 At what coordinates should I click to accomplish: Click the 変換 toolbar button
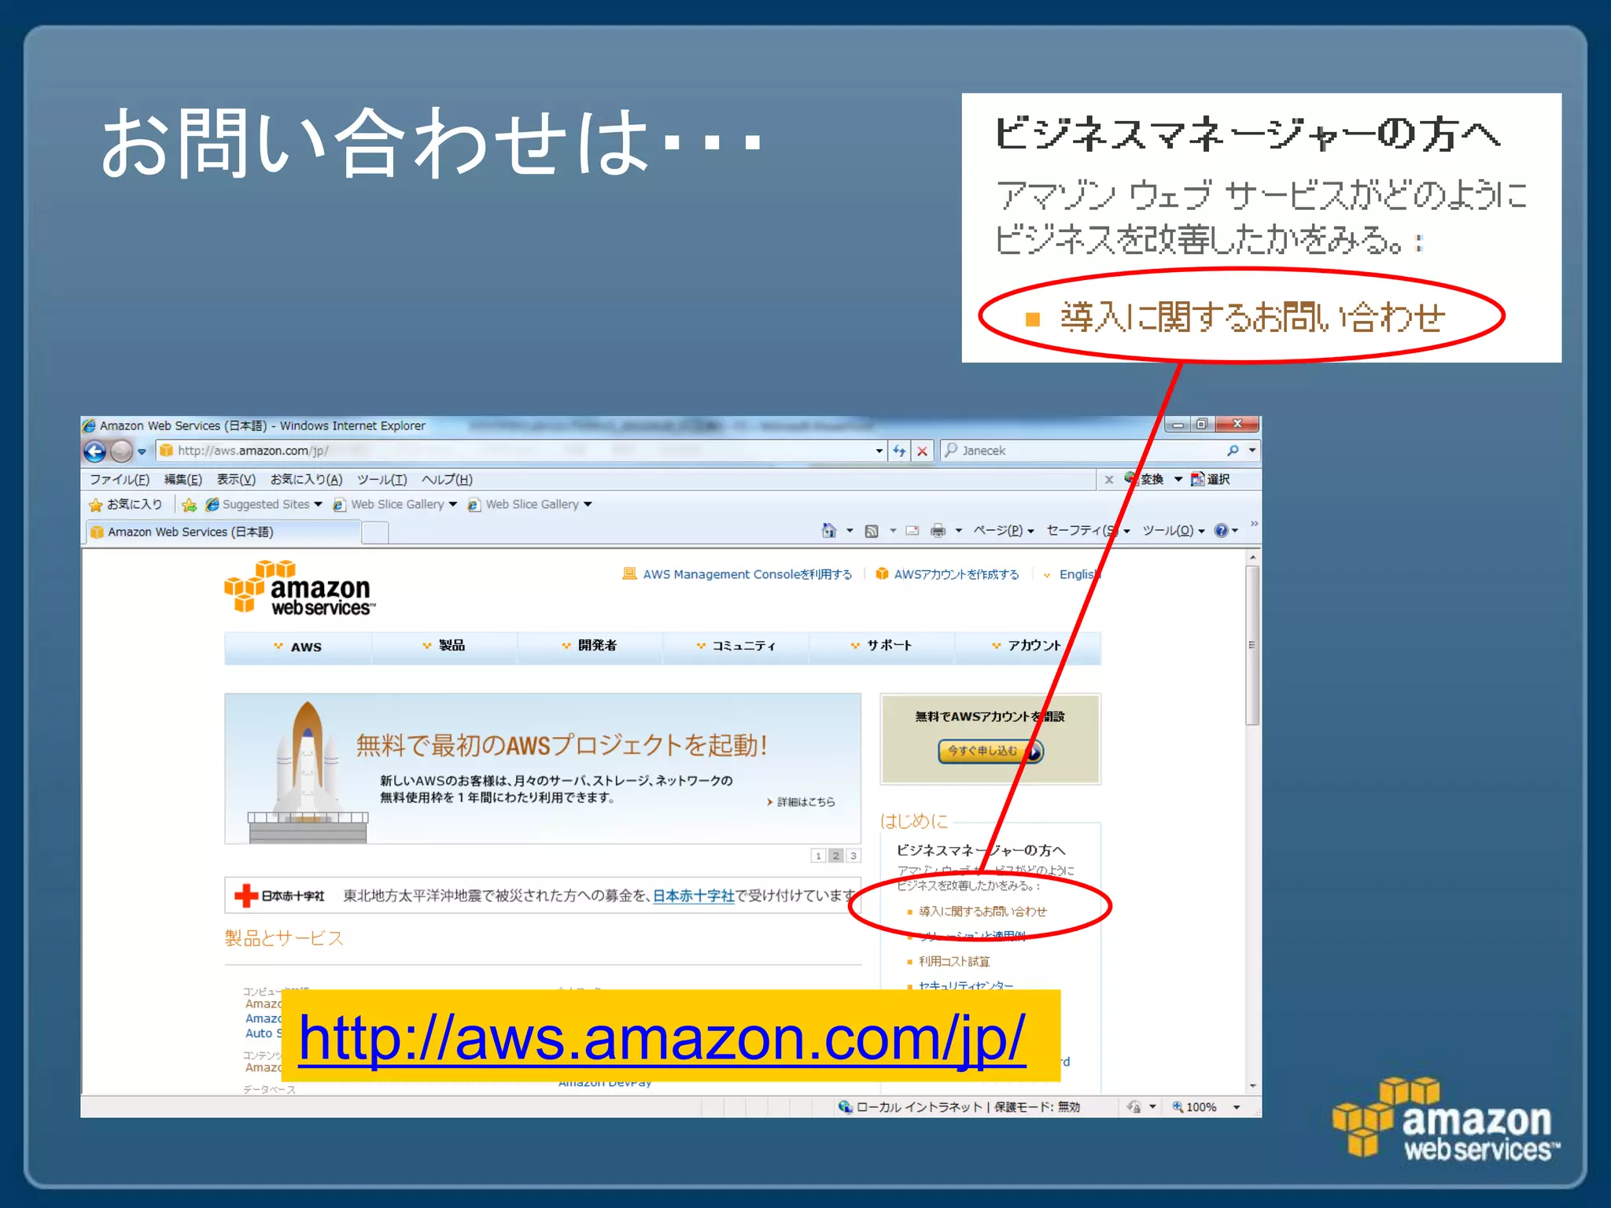(x=1145, y=479)
